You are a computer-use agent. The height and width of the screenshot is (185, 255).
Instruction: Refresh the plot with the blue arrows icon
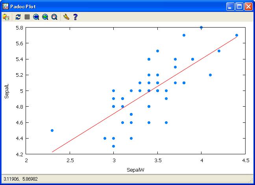[18, 17]
